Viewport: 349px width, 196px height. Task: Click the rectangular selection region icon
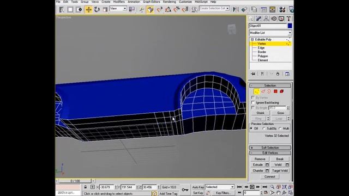70,10
